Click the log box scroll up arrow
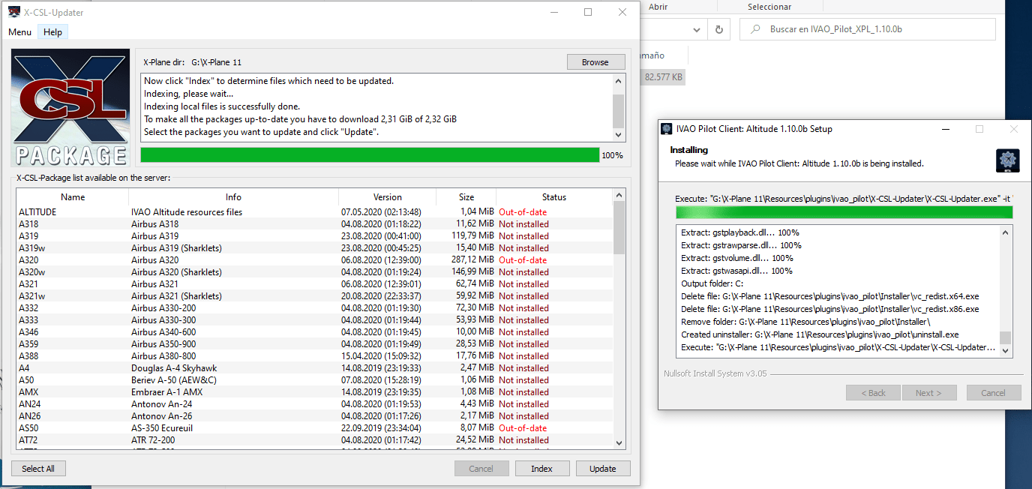Screen dimensions: 1032x489 619,80
